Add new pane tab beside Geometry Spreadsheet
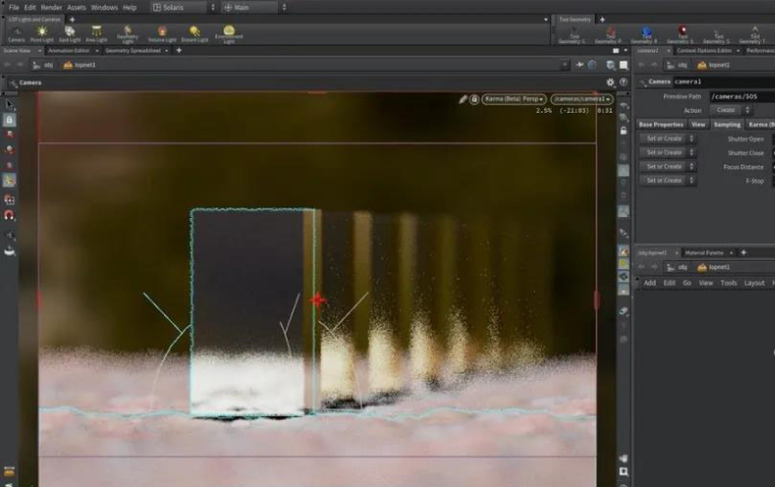 (x=179, y=51)
